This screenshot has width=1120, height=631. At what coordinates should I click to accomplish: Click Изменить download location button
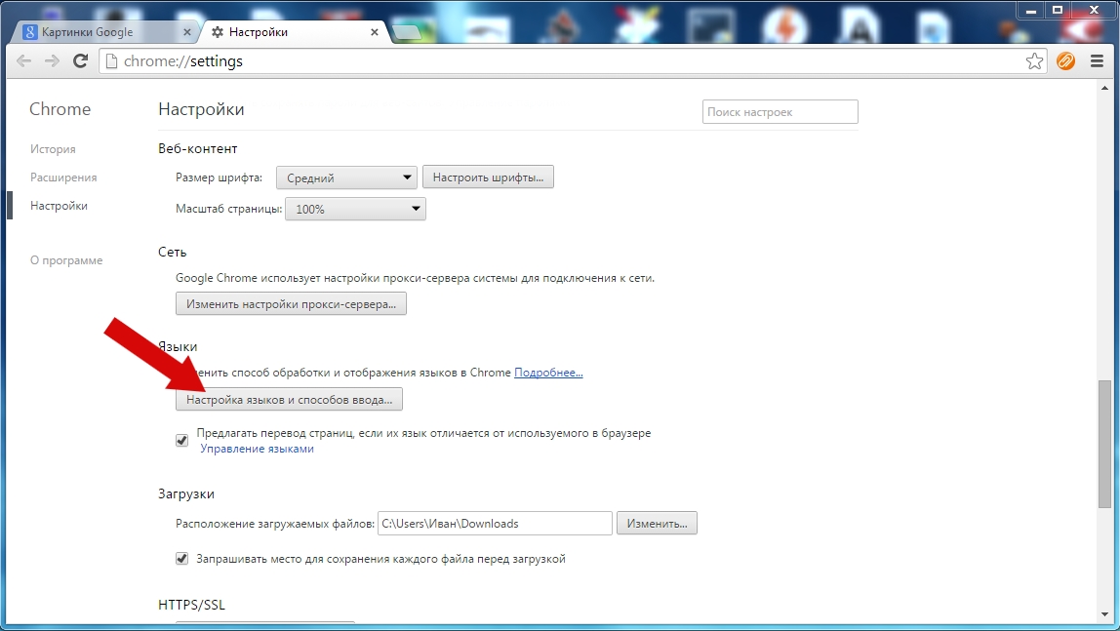click(658, 523)
